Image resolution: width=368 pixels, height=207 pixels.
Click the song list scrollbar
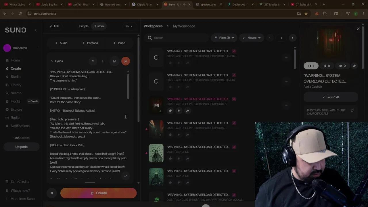(x=295, y=59)
